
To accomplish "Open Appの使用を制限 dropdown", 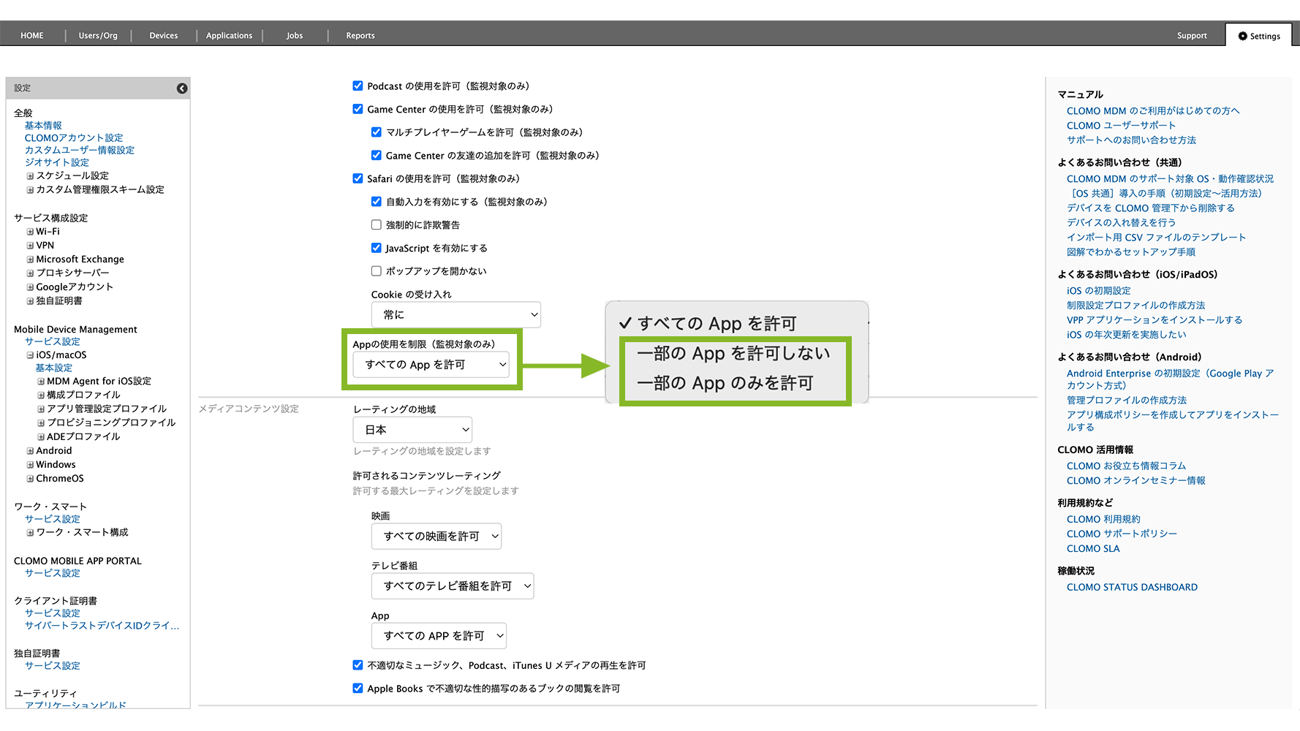I will pos(431,365).
